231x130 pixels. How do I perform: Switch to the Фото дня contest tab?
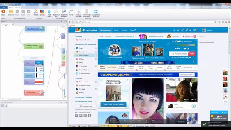click(x=112, y=68)
